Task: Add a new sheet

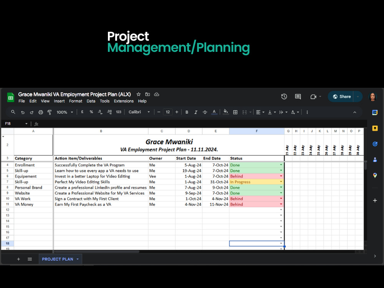Action: click(18, 259)
